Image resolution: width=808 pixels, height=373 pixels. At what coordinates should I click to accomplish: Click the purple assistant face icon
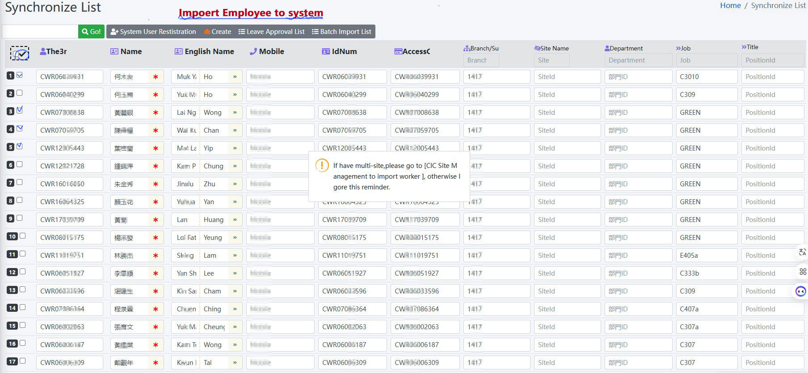point(800,291)
